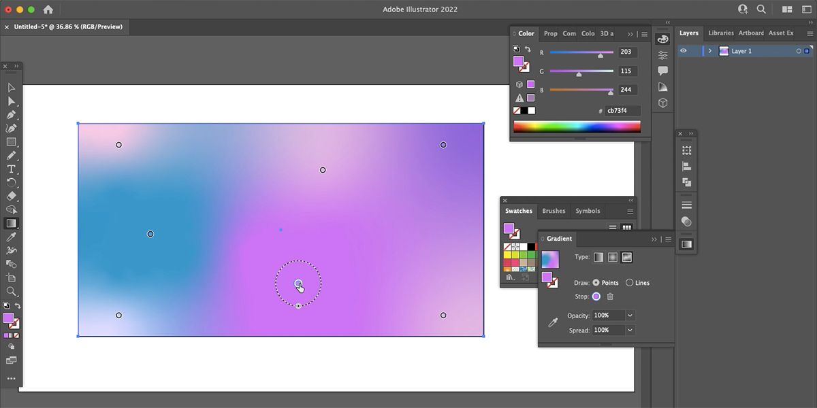
Task: Expand Layer 1 in the Layers panel
Action: pyautogui.click(x=710, y=50)
